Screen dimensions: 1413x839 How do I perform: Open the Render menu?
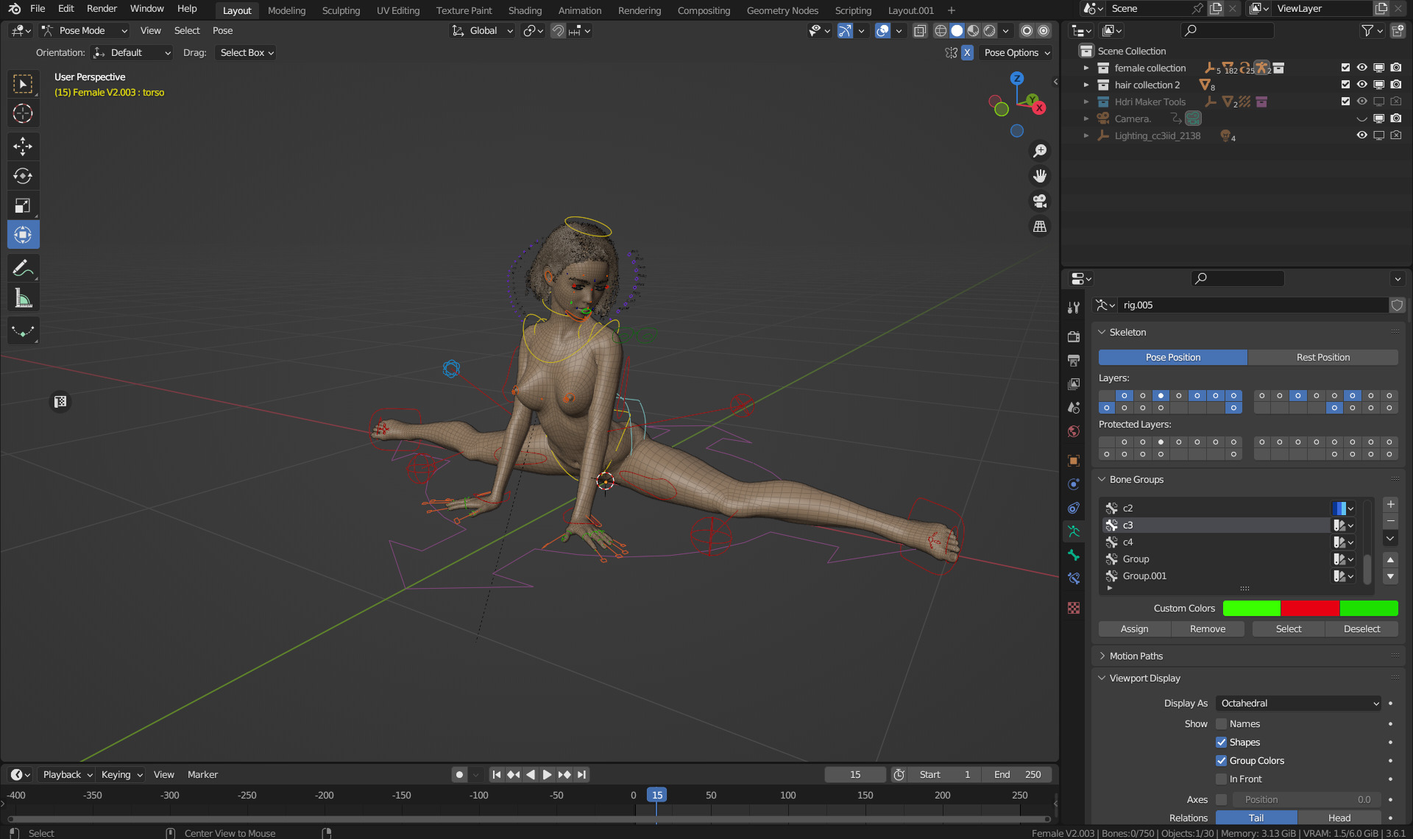[x=102, y=9]
